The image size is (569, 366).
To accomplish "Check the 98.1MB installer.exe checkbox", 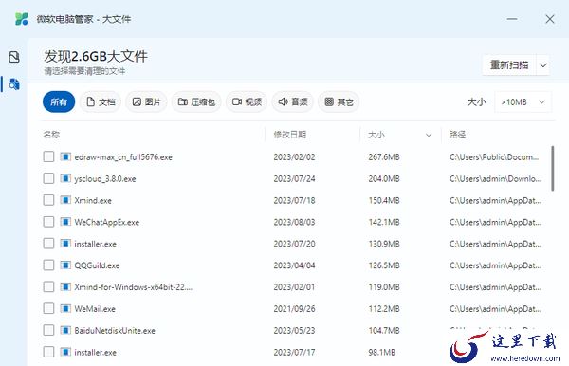I will pyautogui.click(x=48, y=352).
